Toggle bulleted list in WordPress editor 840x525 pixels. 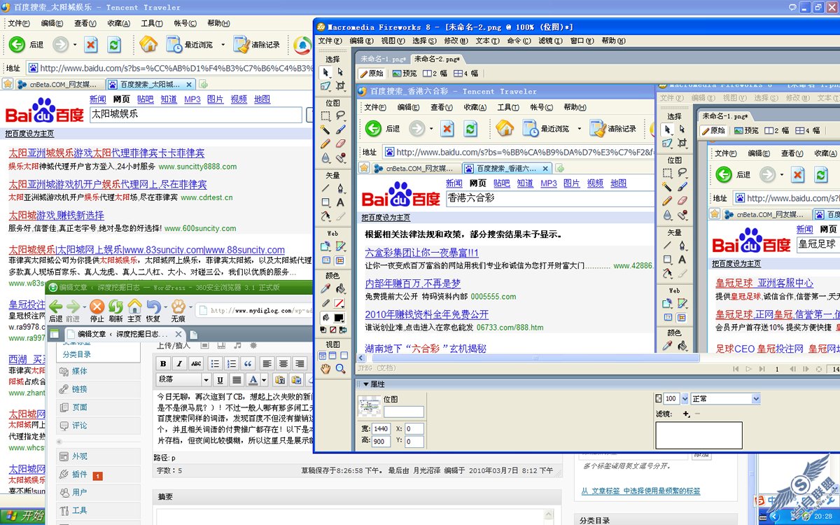214,363
